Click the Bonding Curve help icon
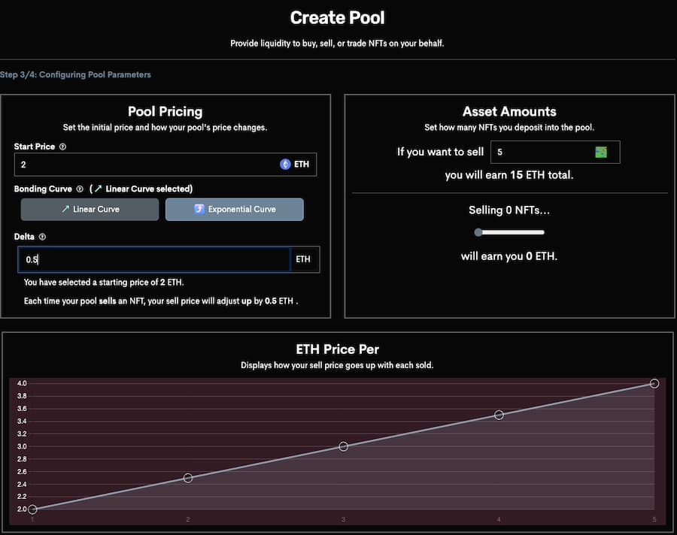Image resolution: width=677 pixels, height=535 pixels. coord(80,189)
